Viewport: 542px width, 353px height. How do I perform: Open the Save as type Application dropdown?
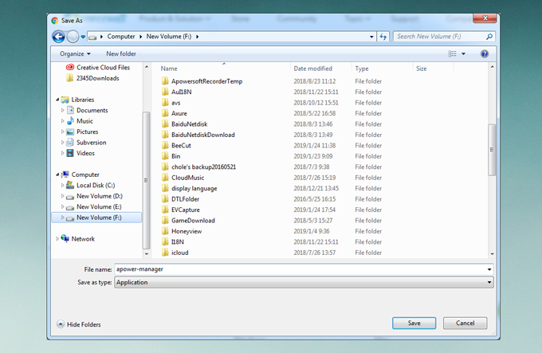click(304, 282)
